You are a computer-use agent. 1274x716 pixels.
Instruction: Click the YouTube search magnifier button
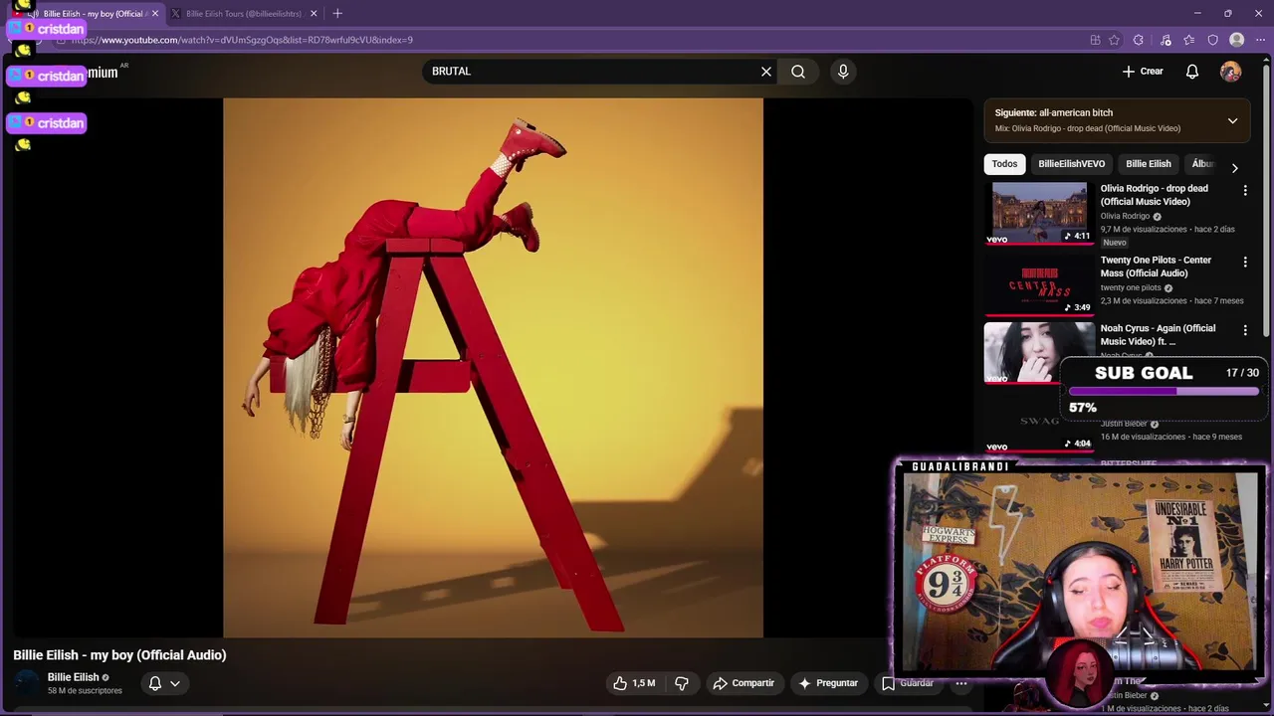(x=797, y=72)
